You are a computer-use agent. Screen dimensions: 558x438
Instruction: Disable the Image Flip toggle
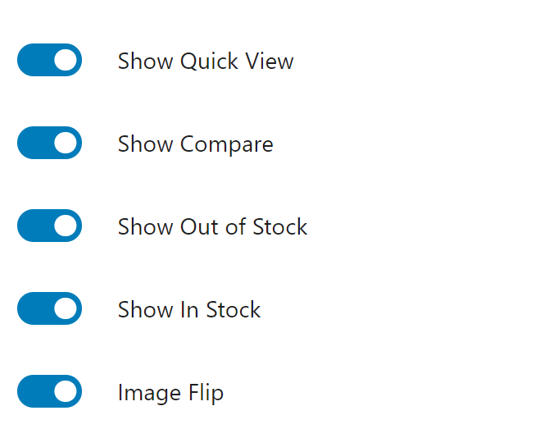[49, 392]
